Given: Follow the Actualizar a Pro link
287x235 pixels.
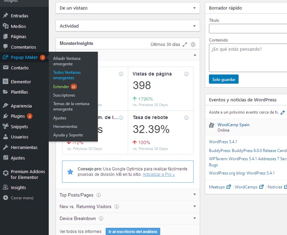Looking at the screenshot, I should 159,174.
